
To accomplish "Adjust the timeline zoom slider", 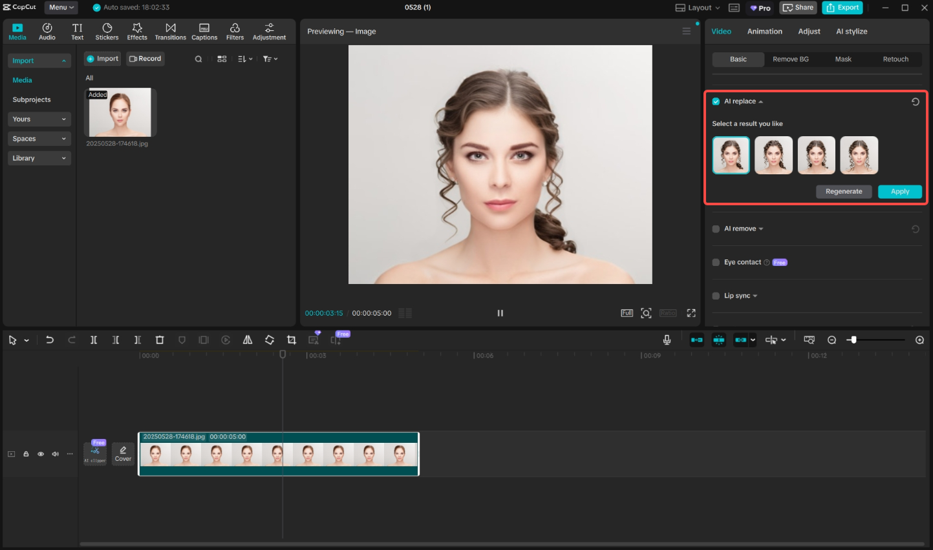I will click(x=853, y=340).
